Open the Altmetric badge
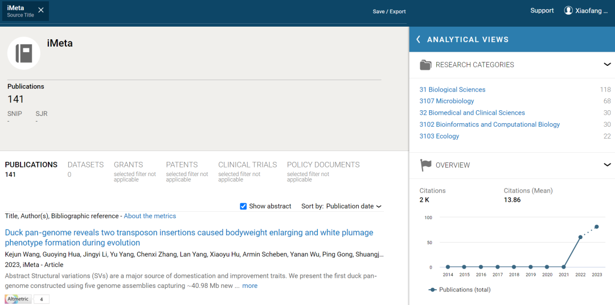 point(18,299)
